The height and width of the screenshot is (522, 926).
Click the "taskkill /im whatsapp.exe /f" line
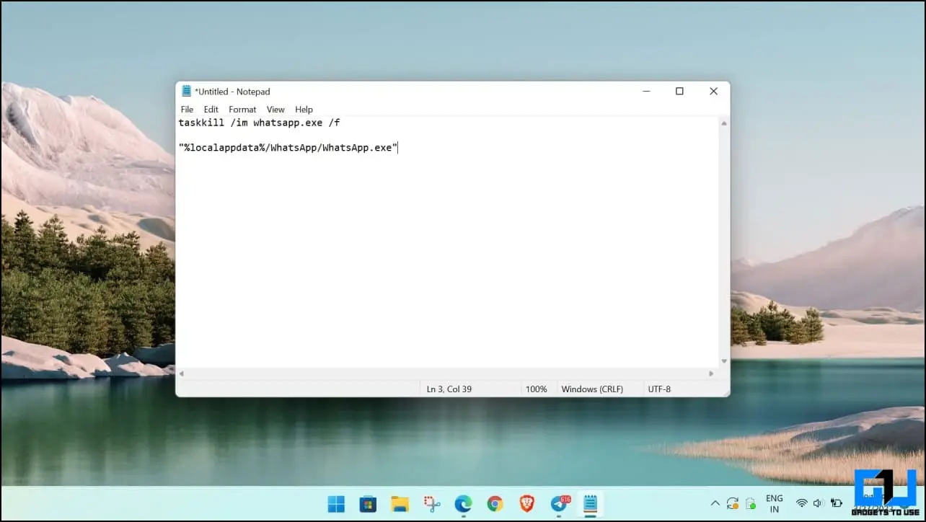click(x=259, y=123)
